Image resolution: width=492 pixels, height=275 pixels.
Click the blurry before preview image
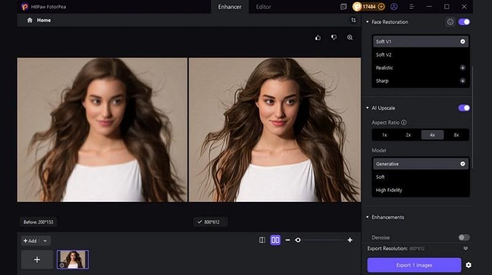pos(102,130)
